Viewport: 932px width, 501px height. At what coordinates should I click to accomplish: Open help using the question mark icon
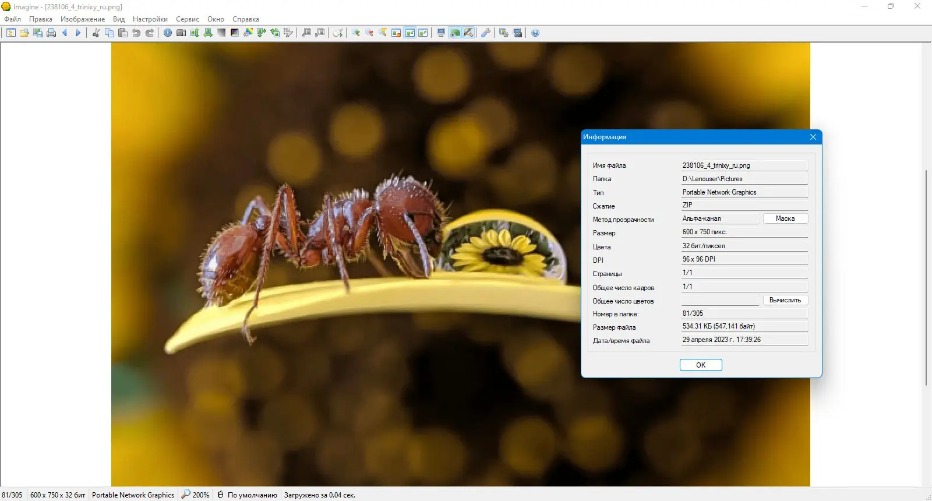coord(535,33)
